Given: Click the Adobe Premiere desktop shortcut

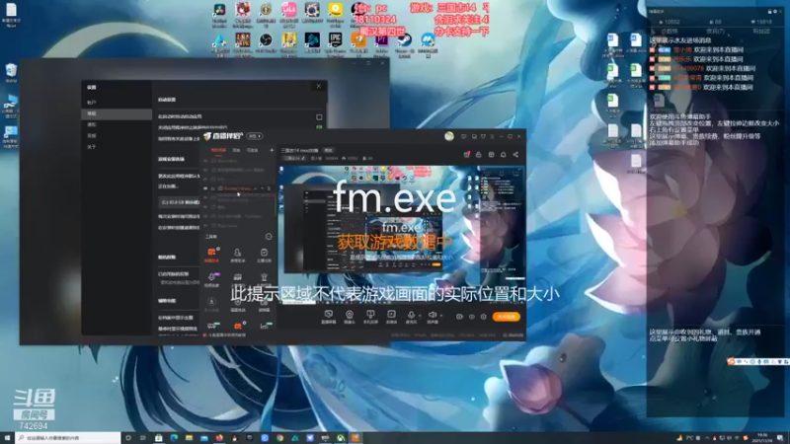Looking at the screenshot, I should [381, 44].
